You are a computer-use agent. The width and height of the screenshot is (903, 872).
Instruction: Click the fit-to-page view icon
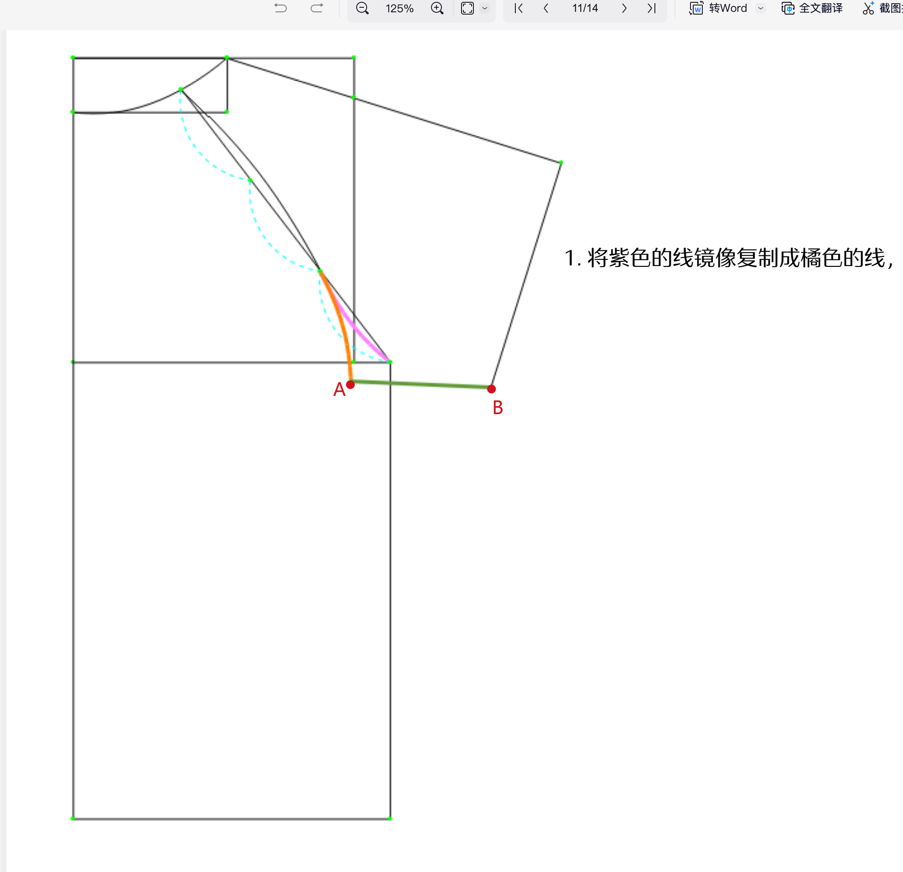pyautogui.click(x=467, y=8)
